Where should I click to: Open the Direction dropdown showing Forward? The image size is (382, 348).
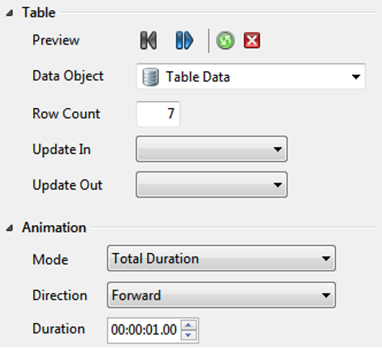(x=222, y=295)
